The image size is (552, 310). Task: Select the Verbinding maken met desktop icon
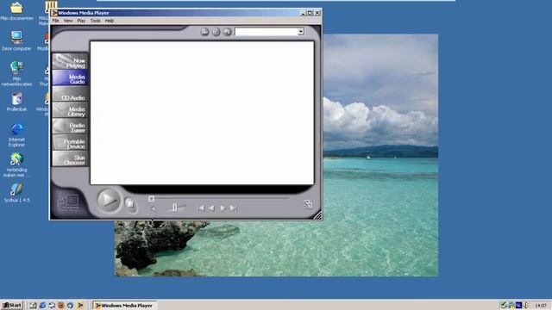pos(16,164)
